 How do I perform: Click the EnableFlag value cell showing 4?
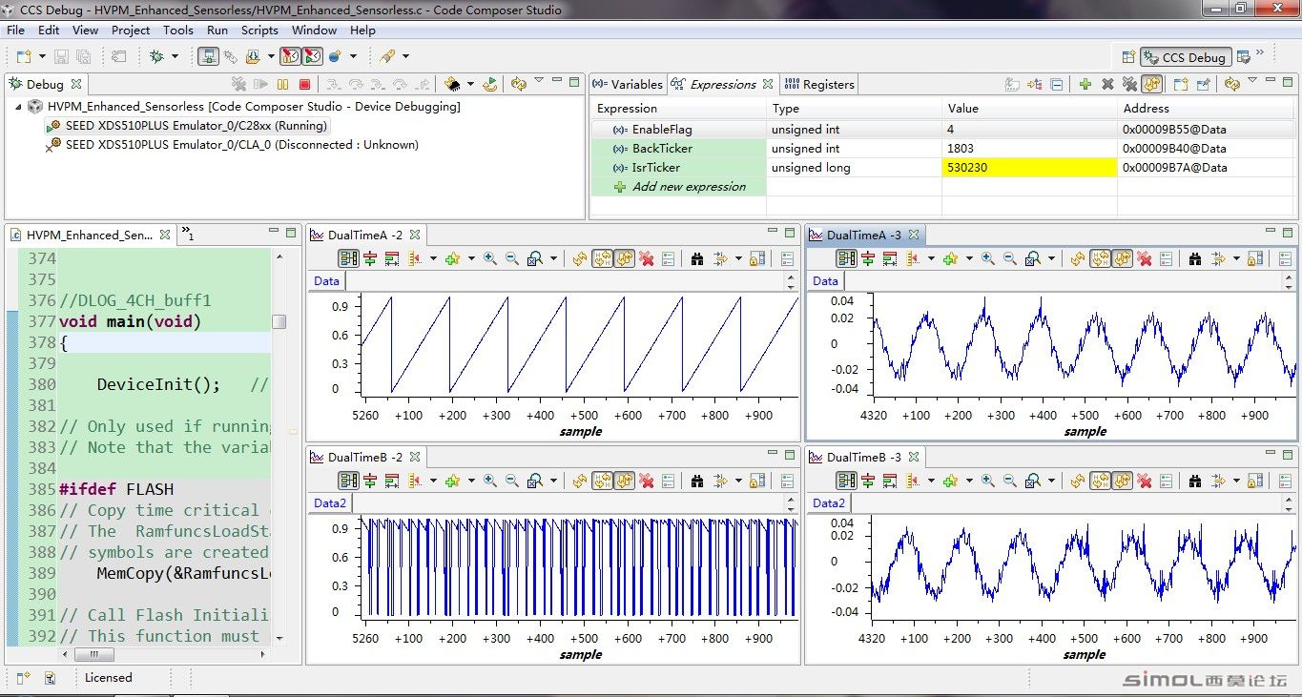(x=1029, y=129)
